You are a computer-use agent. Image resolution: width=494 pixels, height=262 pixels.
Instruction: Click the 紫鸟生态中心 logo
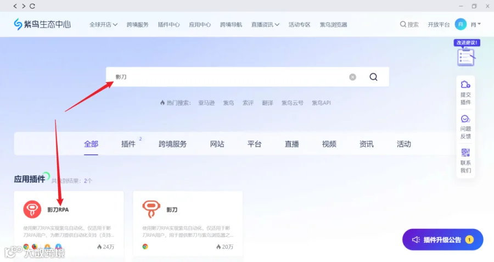[42, 24]
